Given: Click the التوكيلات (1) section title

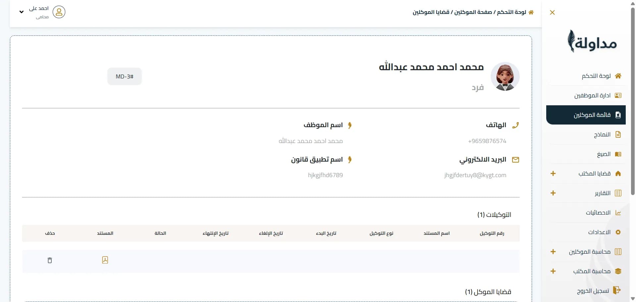Looking at the screenshot, I should (494, 215).
